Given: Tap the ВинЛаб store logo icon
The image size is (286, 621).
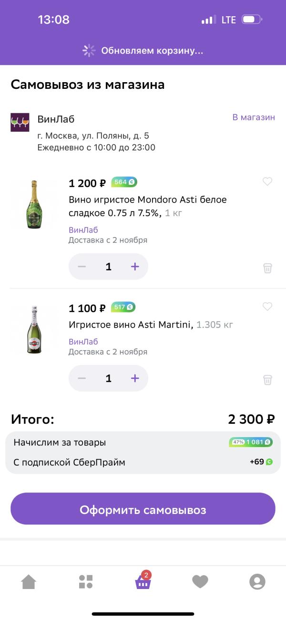Looking at the screenshot, I should point(20,122).
